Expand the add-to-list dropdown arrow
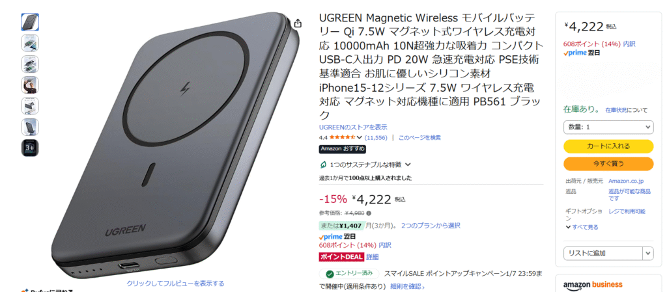 648,254
